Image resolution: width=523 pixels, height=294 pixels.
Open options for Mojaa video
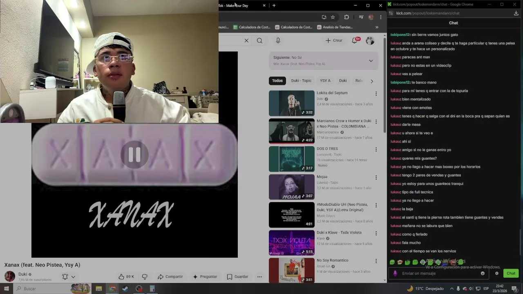(x=376, y=178)
